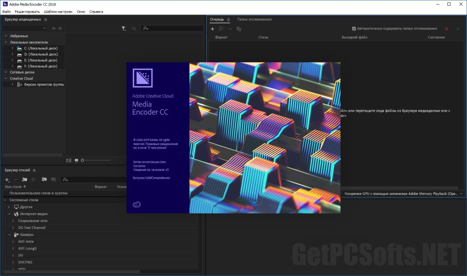Viewport: 467px width, 276px height.
Task: Switch media browser to list view
Action: click(69, 161)
